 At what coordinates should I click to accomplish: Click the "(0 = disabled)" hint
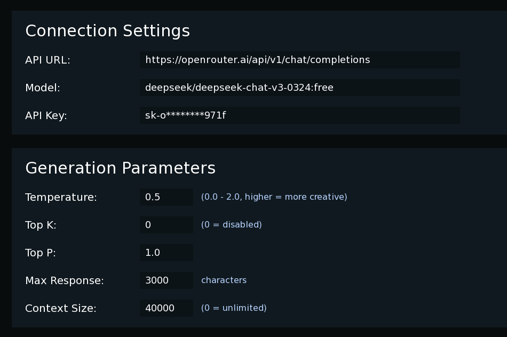tap(231, 225)
